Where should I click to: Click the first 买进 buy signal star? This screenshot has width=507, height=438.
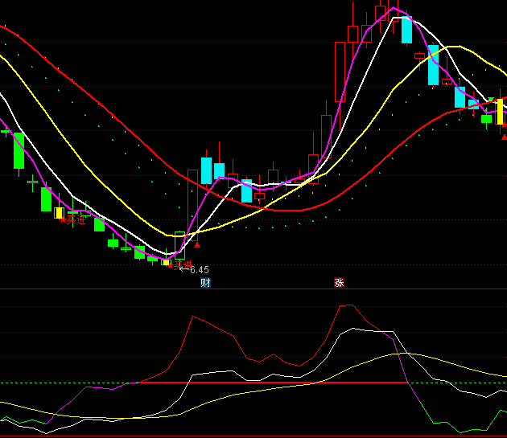[x=64, y=219]
